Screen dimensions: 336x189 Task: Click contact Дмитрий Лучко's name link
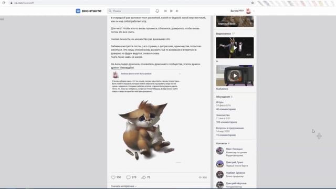coord(235,162)
